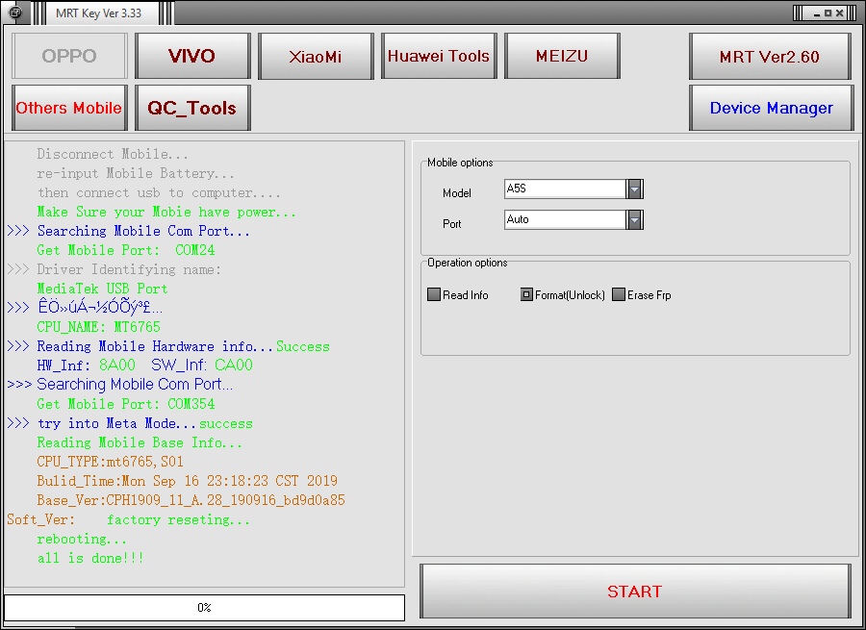Click the app icon in the title bar

point(16,13)
